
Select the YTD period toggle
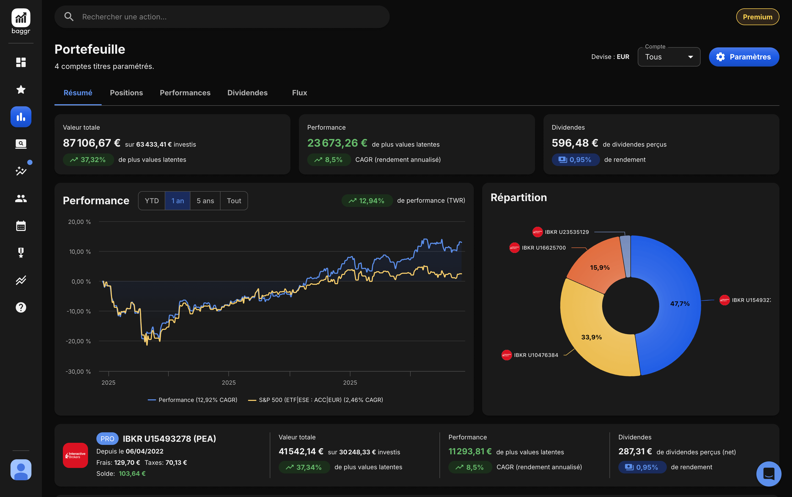click(152, 201)
